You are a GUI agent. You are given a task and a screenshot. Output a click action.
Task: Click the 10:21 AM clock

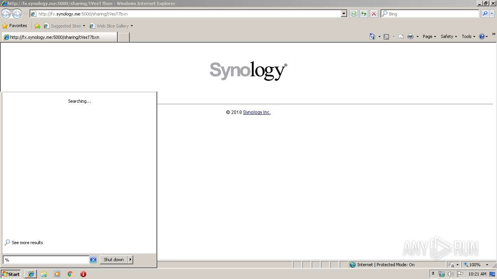coord(477,274)
